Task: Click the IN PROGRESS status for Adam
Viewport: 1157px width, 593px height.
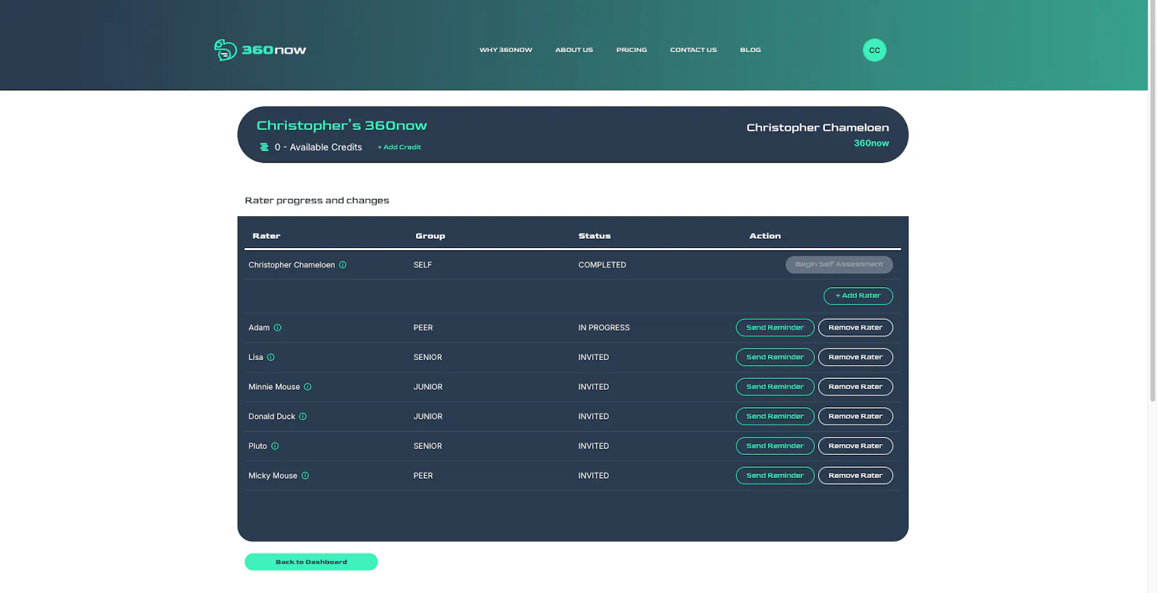Action: coord(604,328)
